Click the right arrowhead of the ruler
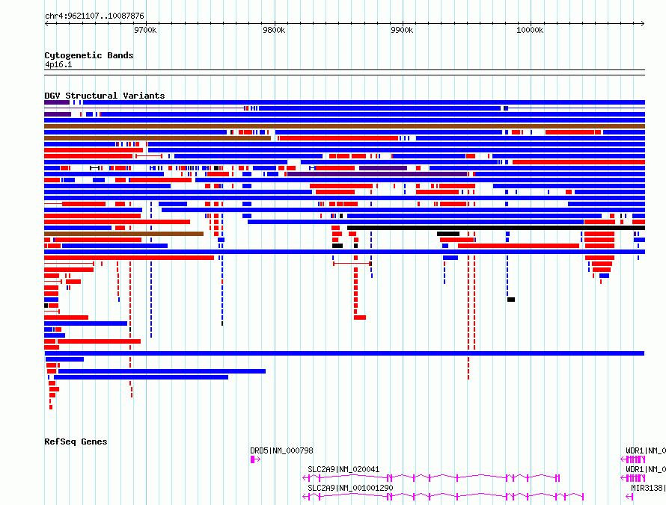Screen dimensions: 666x505 643,24
